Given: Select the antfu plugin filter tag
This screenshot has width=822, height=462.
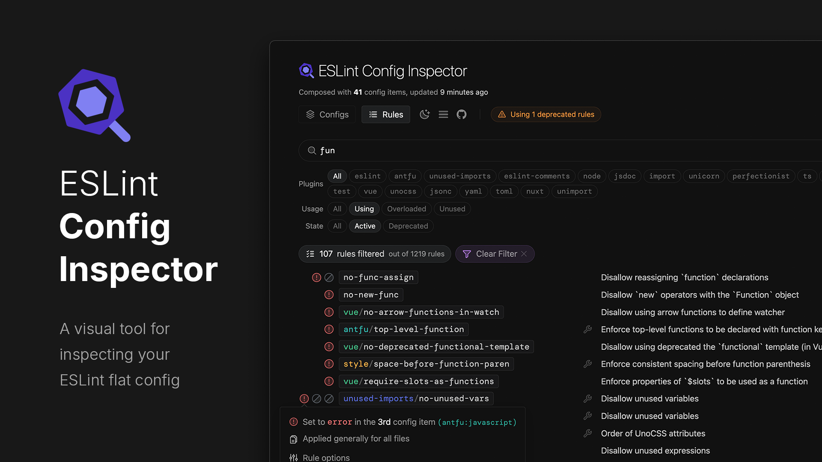Looking at the screenshot, I should coord(404,175).
